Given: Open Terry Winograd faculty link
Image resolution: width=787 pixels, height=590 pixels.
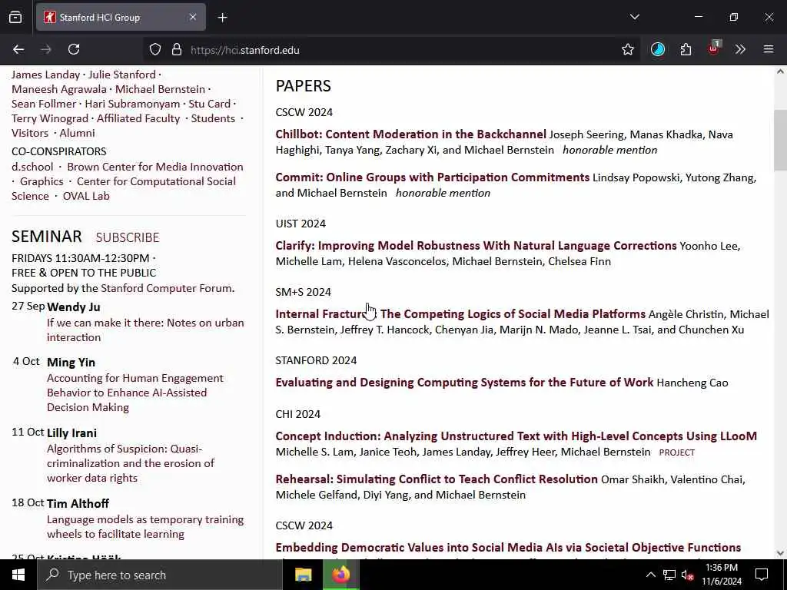Looking at the screenshot, I should 50,118.
